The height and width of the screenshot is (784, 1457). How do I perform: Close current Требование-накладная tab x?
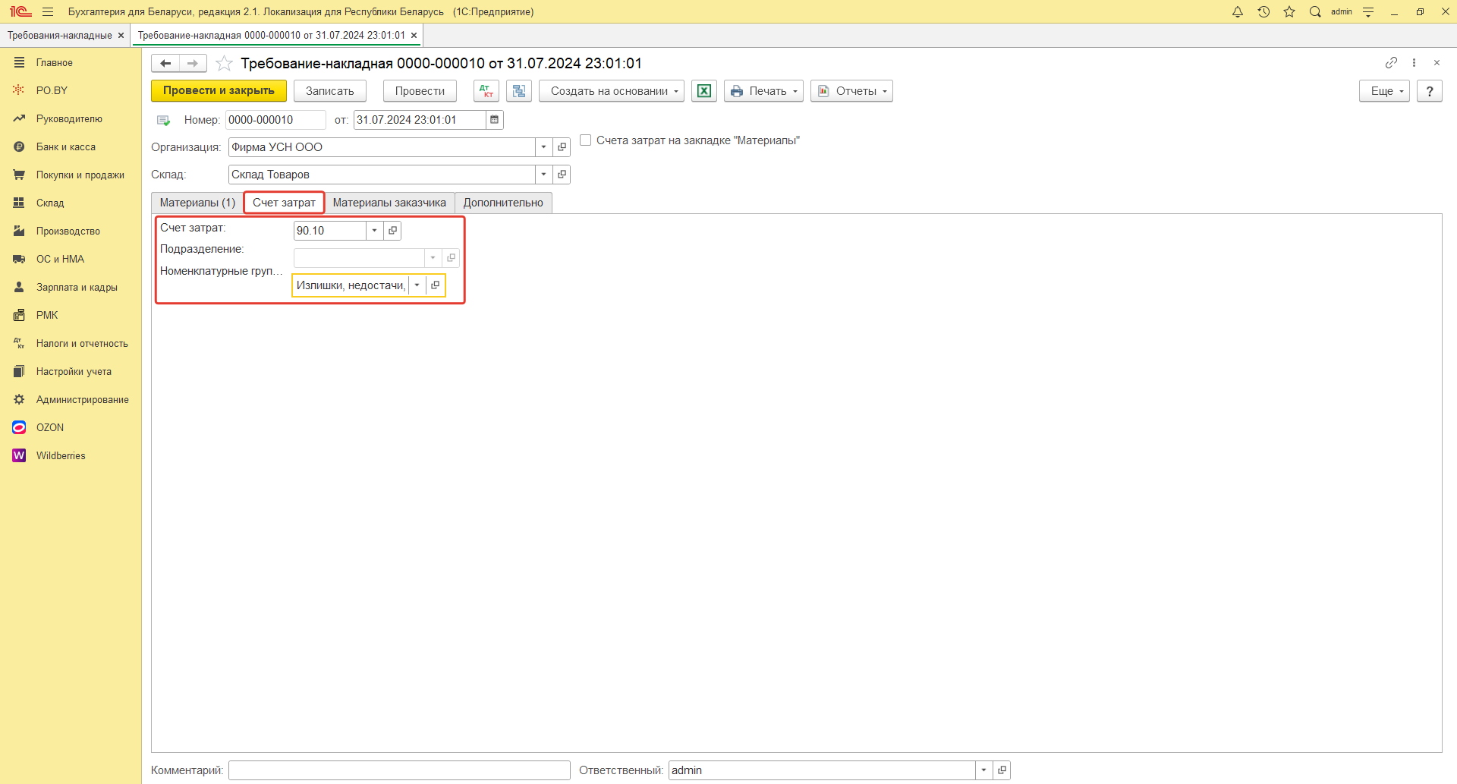(x=414, y=36)
